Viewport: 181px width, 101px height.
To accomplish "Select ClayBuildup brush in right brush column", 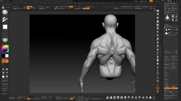I will [158, 11].
